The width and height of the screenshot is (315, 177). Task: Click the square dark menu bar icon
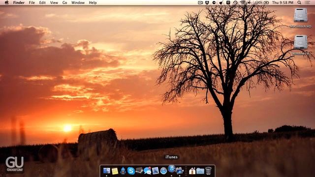pyautogui.click(x=228, y=2)
